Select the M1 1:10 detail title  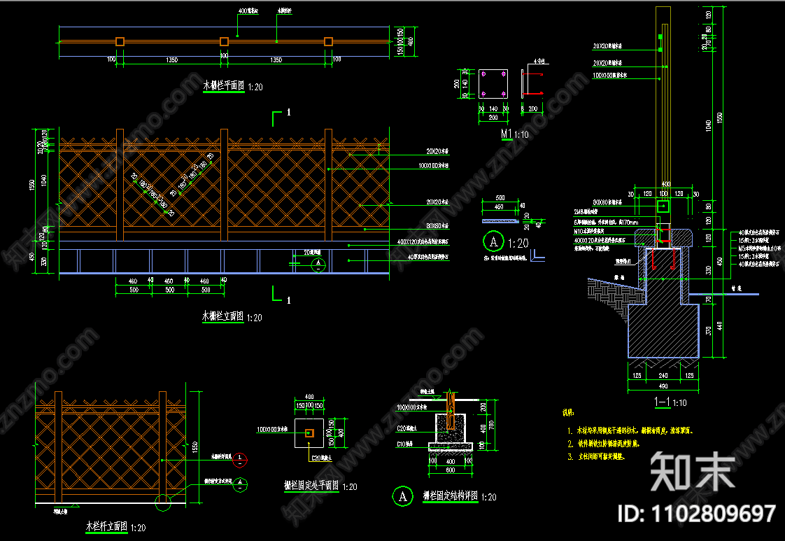pyautogui.click(x=514, y=134)
